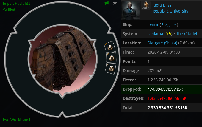Open Juxta Bliss character portrait
Viewport: 202px width, 127px height.
[x=131, y=10]
